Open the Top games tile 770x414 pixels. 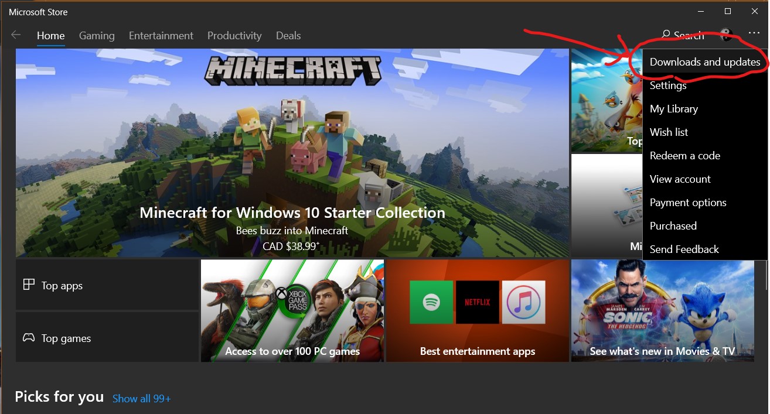(x=107, y=337)
